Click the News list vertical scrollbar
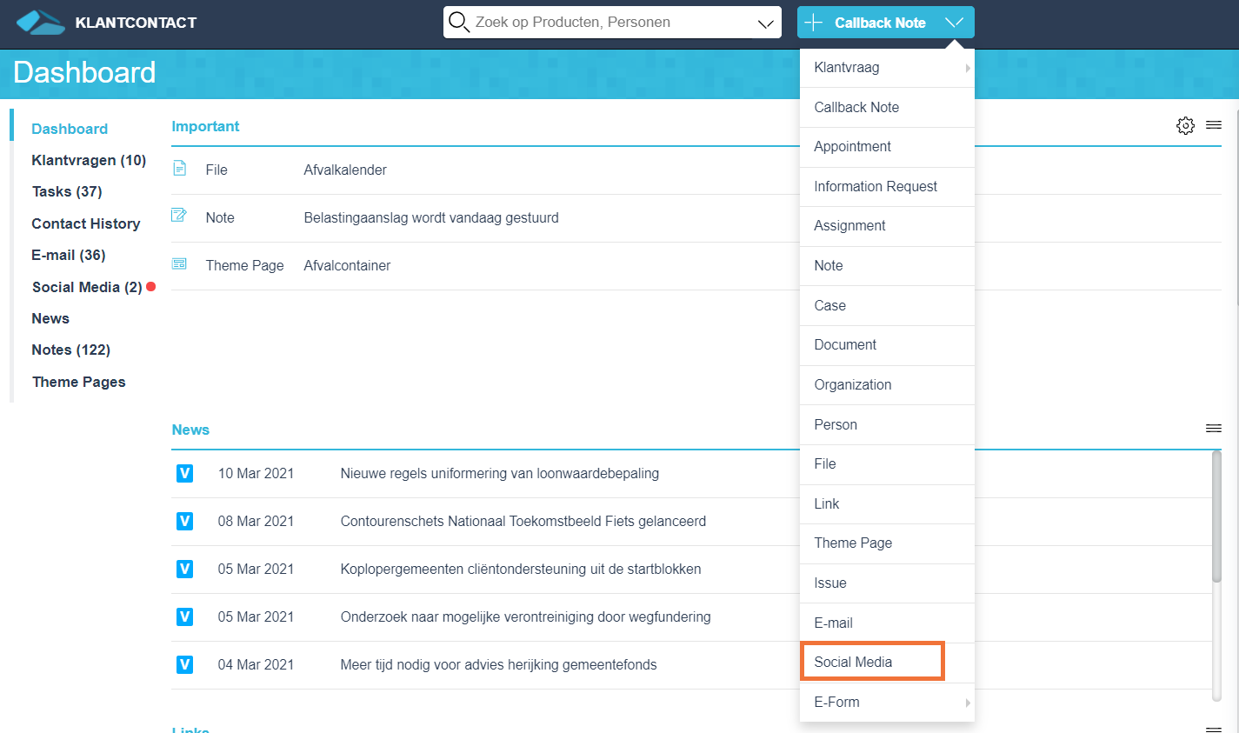Viewport: 1239px width, 733px height. point(1216,574)
